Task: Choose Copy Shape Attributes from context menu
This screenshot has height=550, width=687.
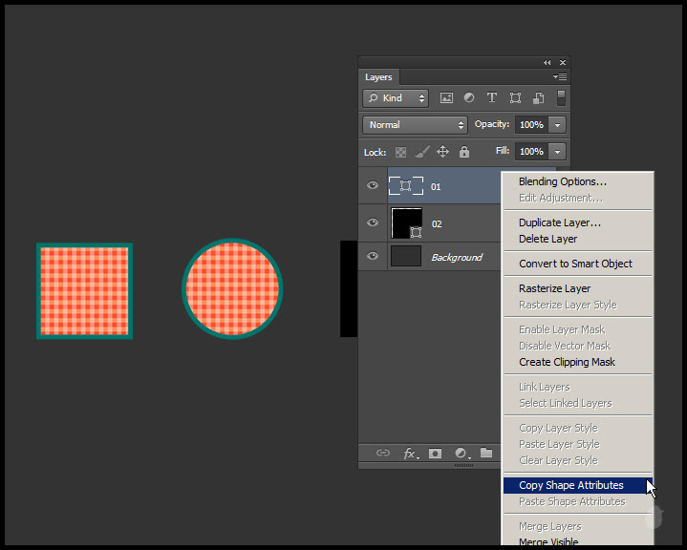Action: click(570, 485)
